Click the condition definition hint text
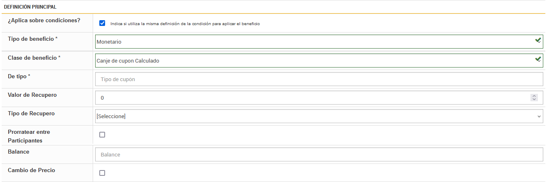 pyautogui.click(x=185, y=24)
